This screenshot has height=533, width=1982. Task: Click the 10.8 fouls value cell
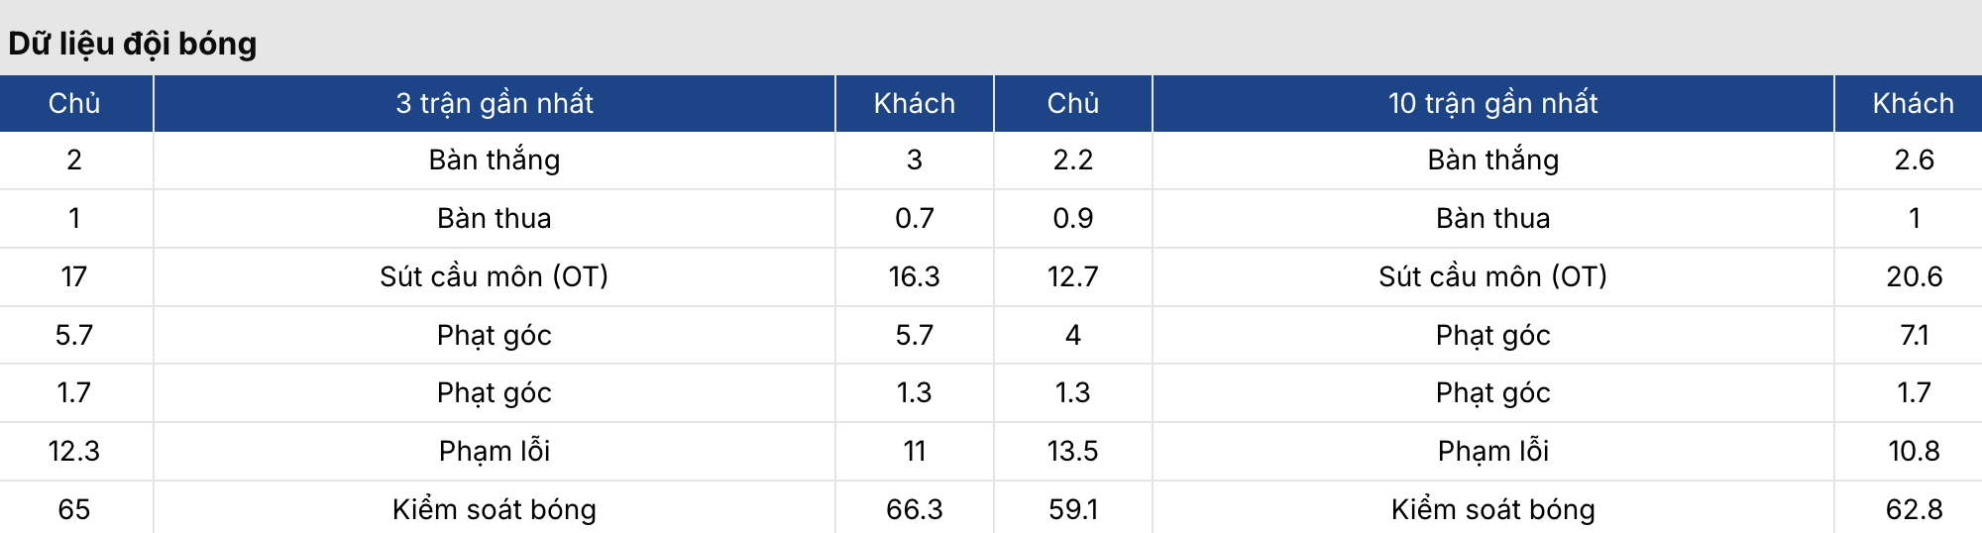click(1914, 451)
